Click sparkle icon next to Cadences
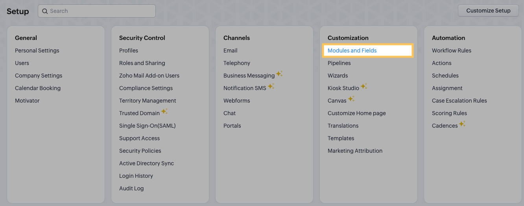Viewport: 524px width, 206px height. pyautogui.click(x=462, y=124)
